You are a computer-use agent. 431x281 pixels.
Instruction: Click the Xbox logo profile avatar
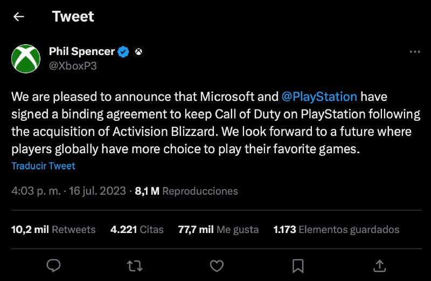click(x=26, y=58)
